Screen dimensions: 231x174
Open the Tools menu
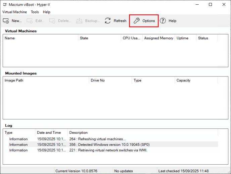[35, 12]
